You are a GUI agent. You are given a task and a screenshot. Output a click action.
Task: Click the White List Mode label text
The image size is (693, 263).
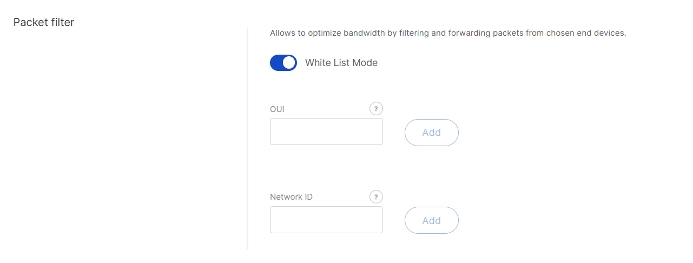click(341, 63)
